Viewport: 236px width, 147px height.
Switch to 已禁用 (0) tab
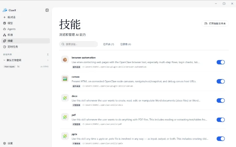click(126, 44)
